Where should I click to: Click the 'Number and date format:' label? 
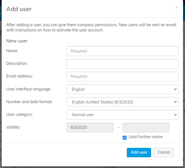(29, 102)
